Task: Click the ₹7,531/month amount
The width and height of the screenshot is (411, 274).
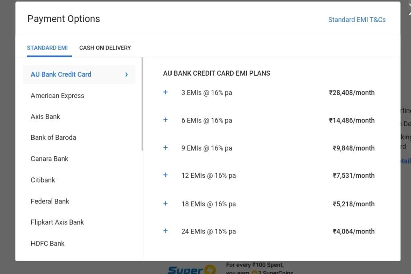Action: 354,175
